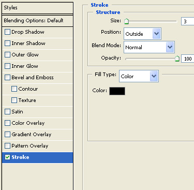Open the Fill Type dropdown
The width and height of the screenshot is (194, 190).
[x=139, y=76]
